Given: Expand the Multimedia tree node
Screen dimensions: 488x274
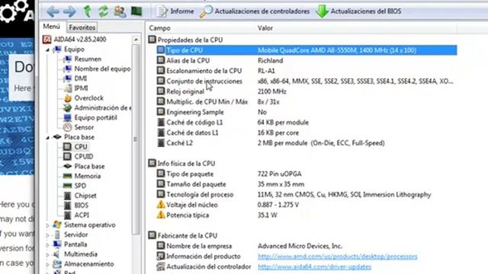Looking at the screenshot, I should pyautogui.click(x=47, y=254).
